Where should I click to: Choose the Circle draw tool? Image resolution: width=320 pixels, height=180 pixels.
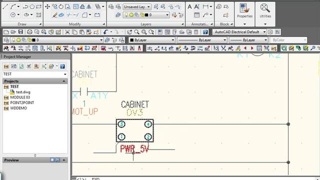(13, 14)
